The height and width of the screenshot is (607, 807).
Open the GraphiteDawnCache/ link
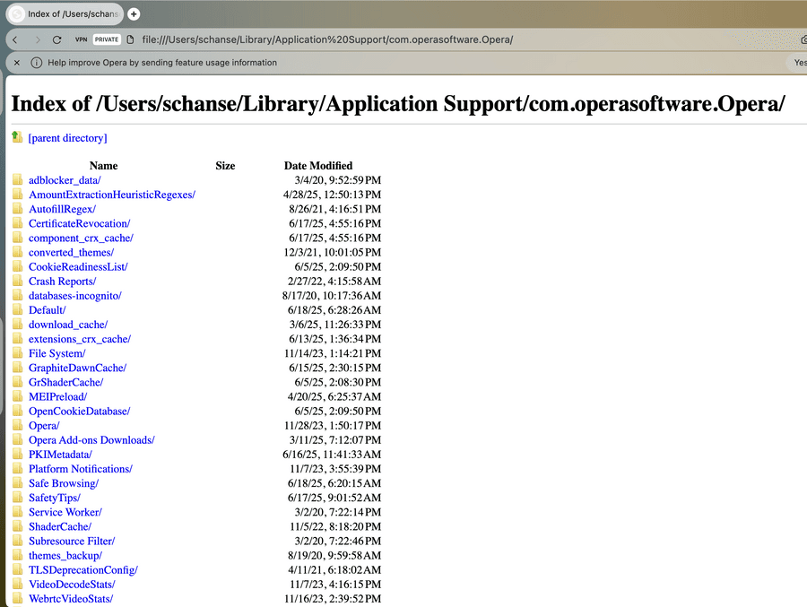pos(78,368)
